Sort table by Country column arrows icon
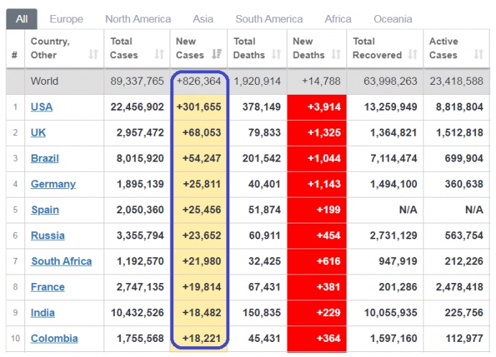Screen dimensions: 496x357 93,55
